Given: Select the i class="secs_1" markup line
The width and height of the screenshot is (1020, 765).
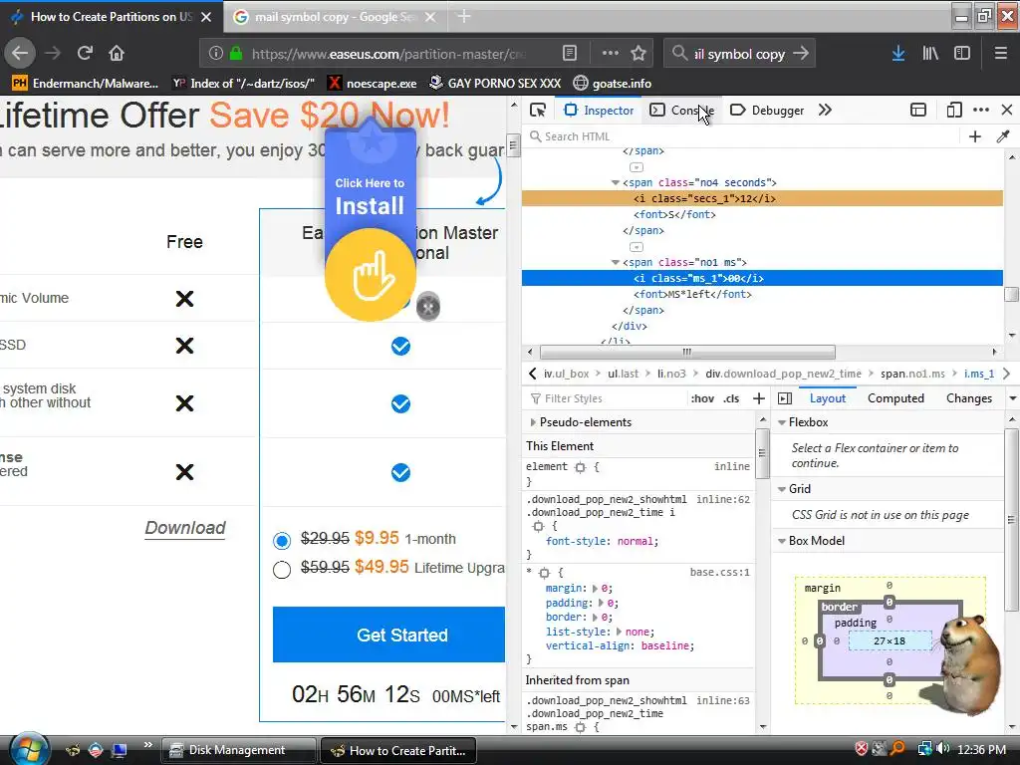Looking at the screenshot, I should pyautogui.click(x=762, y=198).
